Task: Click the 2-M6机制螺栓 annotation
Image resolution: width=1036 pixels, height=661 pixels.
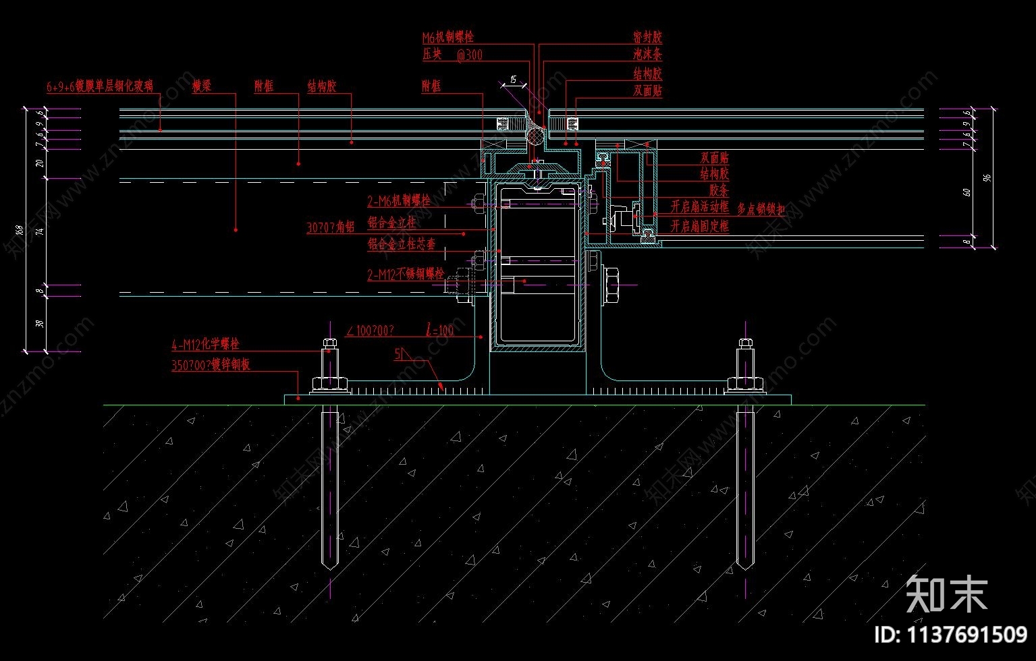Action: (x=399, y=201)
